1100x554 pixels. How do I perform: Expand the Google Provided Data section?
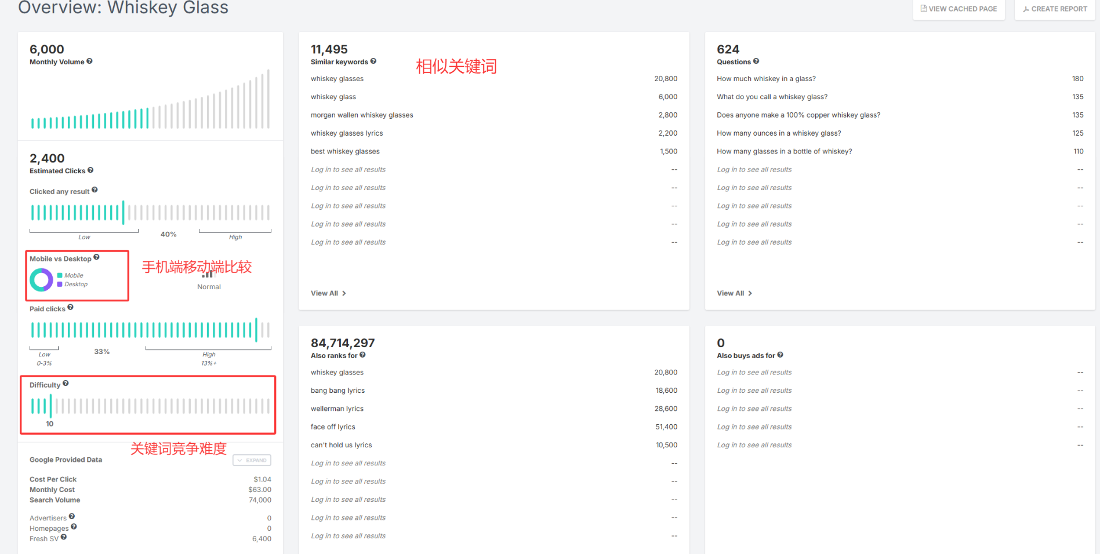(252, 460)
